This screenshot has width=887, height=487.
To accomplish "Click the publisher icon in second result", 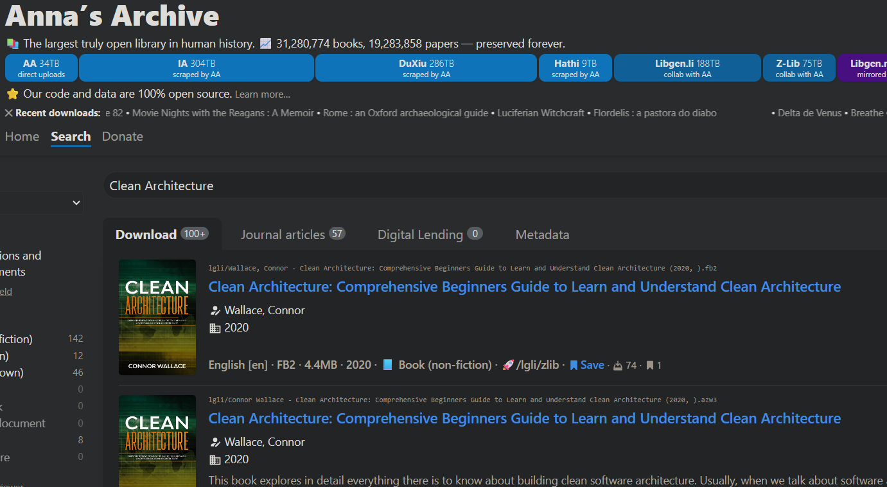I will (215, 459).
